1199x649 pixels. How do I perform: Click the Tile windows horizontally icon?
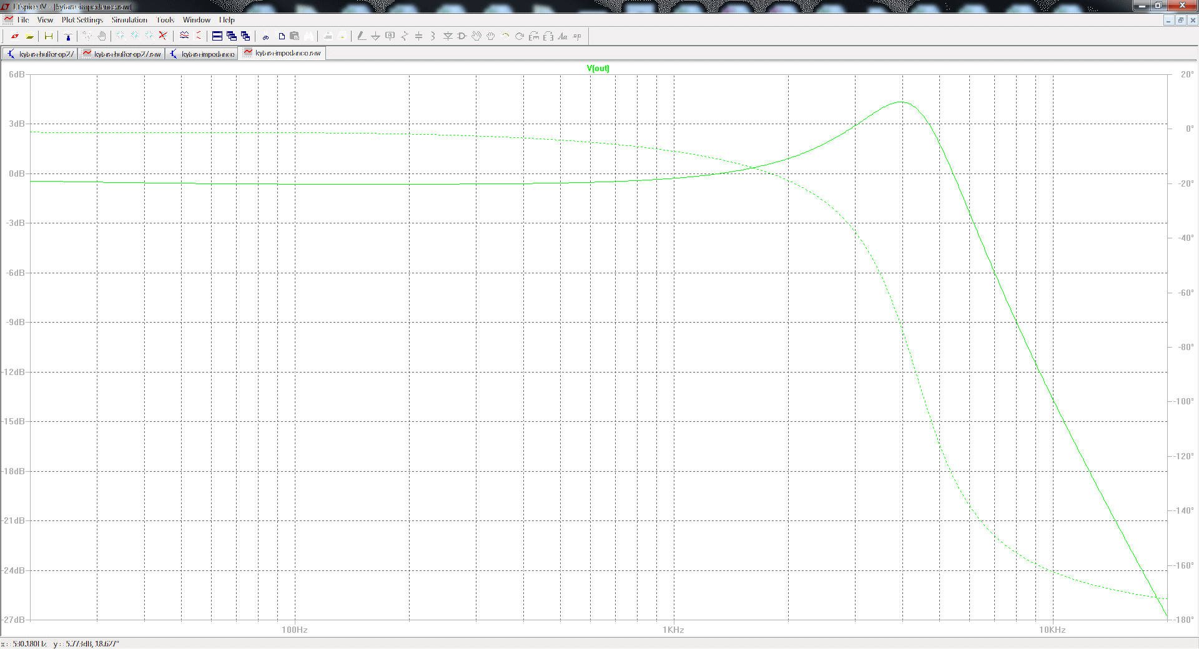217,36
